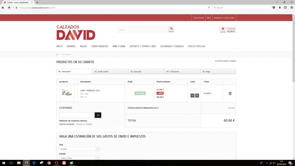
Task: Launch Vivaldi from the taskbar
Action: (x=64, y=163)
